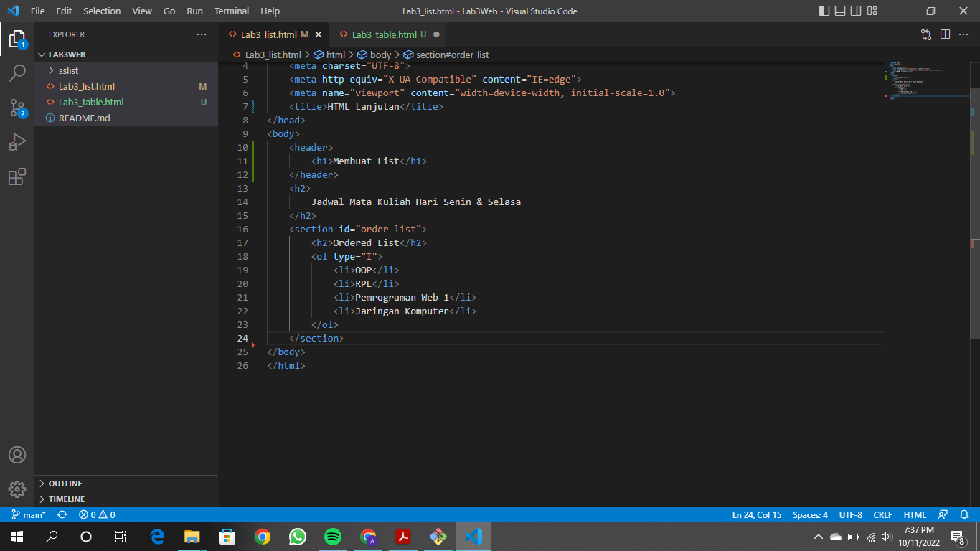Click the Open Changes icon in editor toolbar
The image size is (980, 551).
(926, 34)
